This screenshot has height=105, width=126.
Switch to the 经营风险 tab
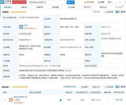coord(40,7)
